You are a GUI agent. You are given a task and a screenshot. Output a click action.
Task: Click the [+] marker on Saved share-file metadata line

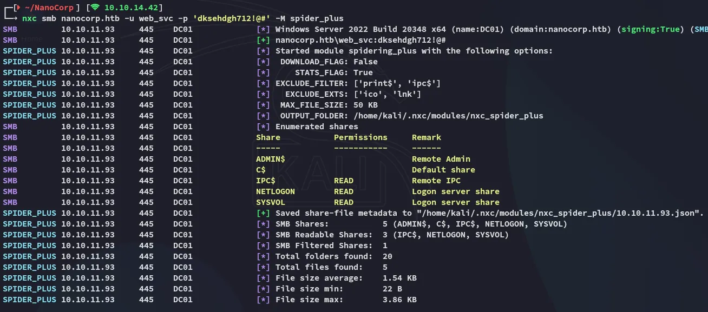pyautogui.click(x=263, y=213)
